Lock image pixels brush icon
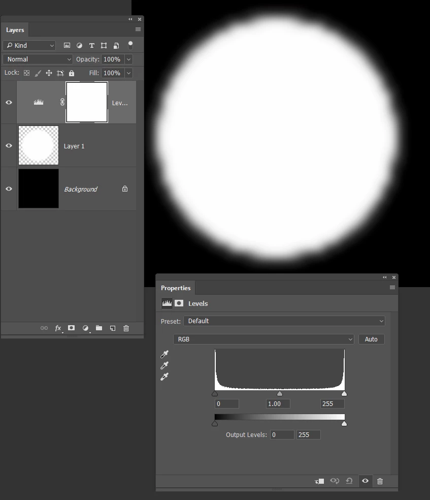The height and width of the screenshot is (500, 430). click(x=38, y=73)
